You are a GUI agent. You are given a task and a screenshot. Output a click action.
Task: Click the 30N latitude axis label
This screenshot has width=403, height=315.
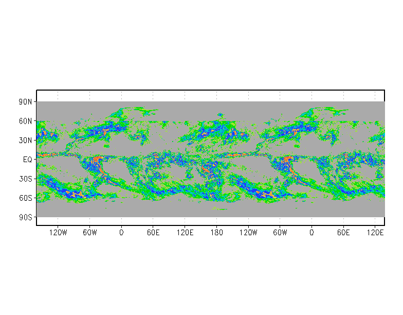click(x=25, y=141)
